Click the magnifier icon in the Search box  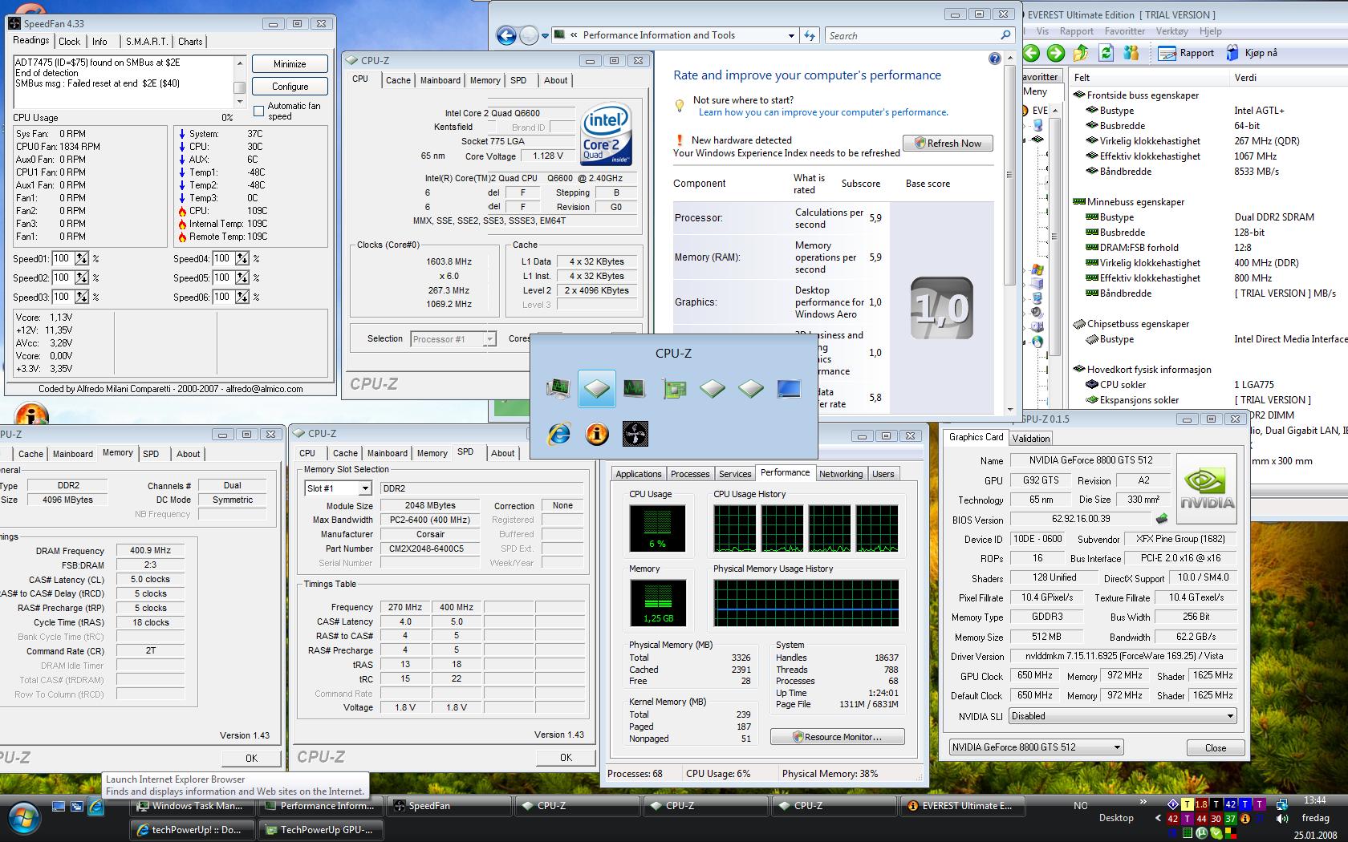point(1005,35)
